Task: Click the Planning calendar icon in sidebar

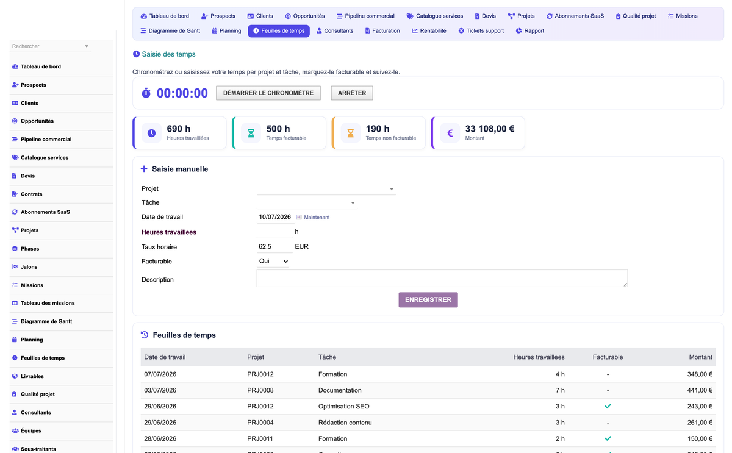Action: click(15, 340)
